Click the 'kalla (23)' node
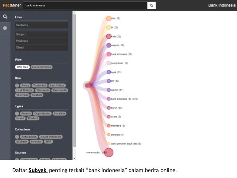This screenshot has height=178, width=237. coord(109,36)
